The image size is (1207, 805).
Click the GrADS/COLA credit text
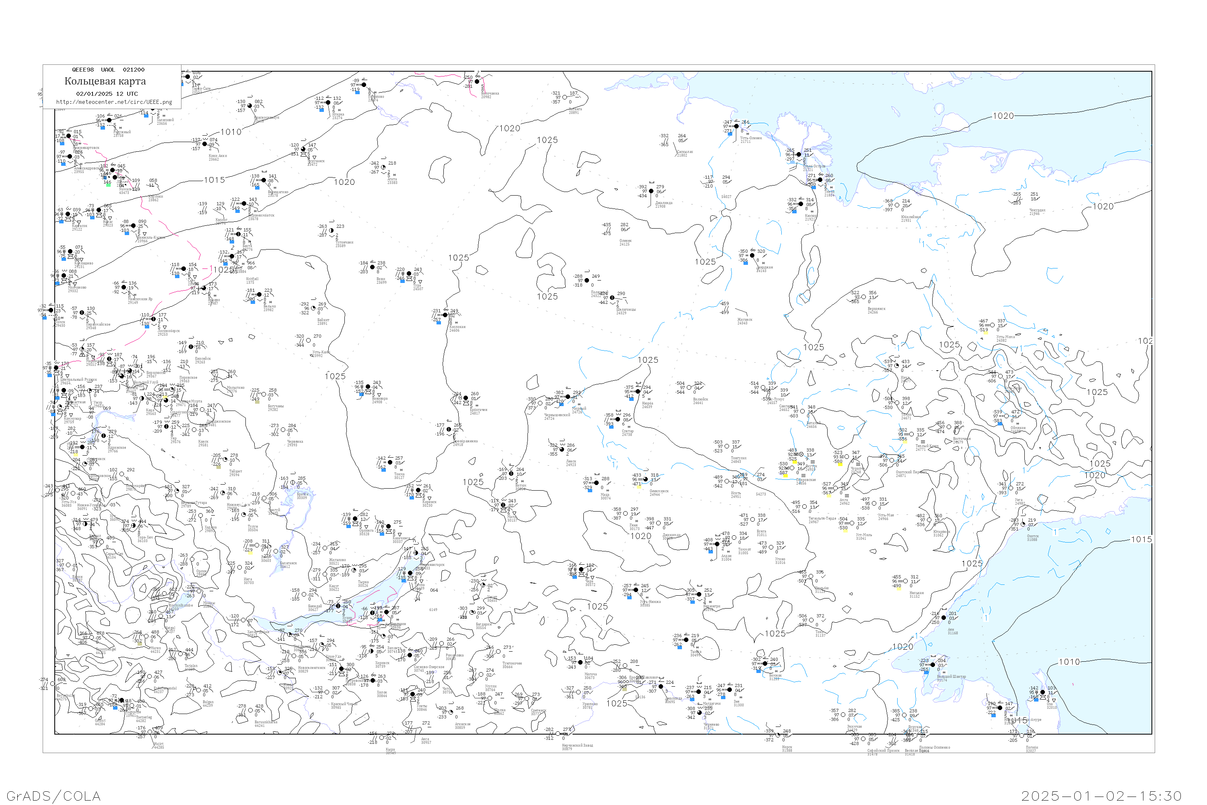[54, 796]
